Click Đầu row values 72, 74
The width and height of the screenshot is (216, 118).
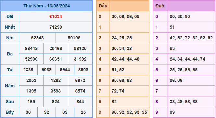118,91
